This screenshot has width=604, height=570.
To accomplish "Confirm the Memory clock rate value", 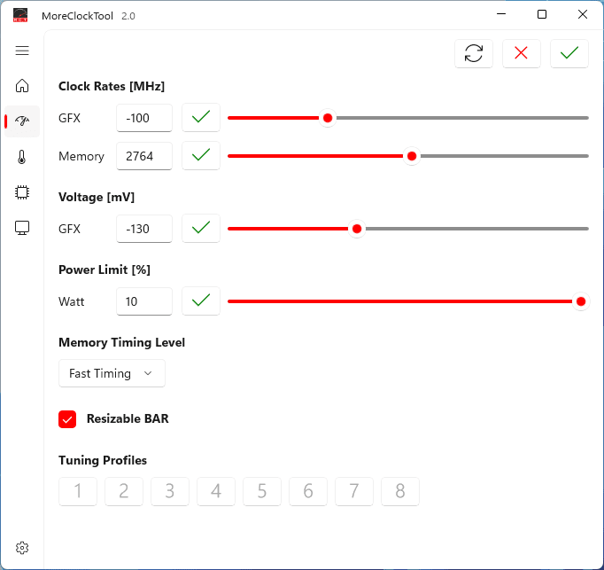I will pyautogui.click(x=201, y=155).
